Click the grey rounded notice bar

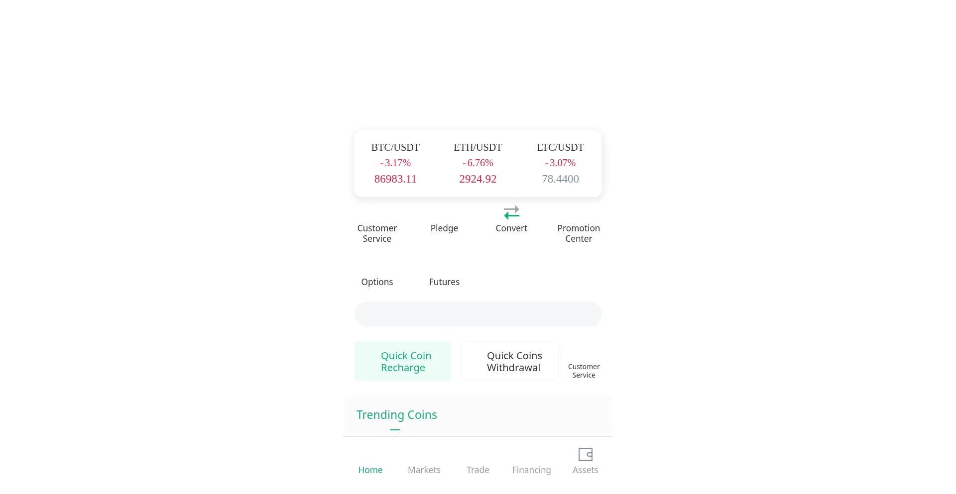point(478,314)
